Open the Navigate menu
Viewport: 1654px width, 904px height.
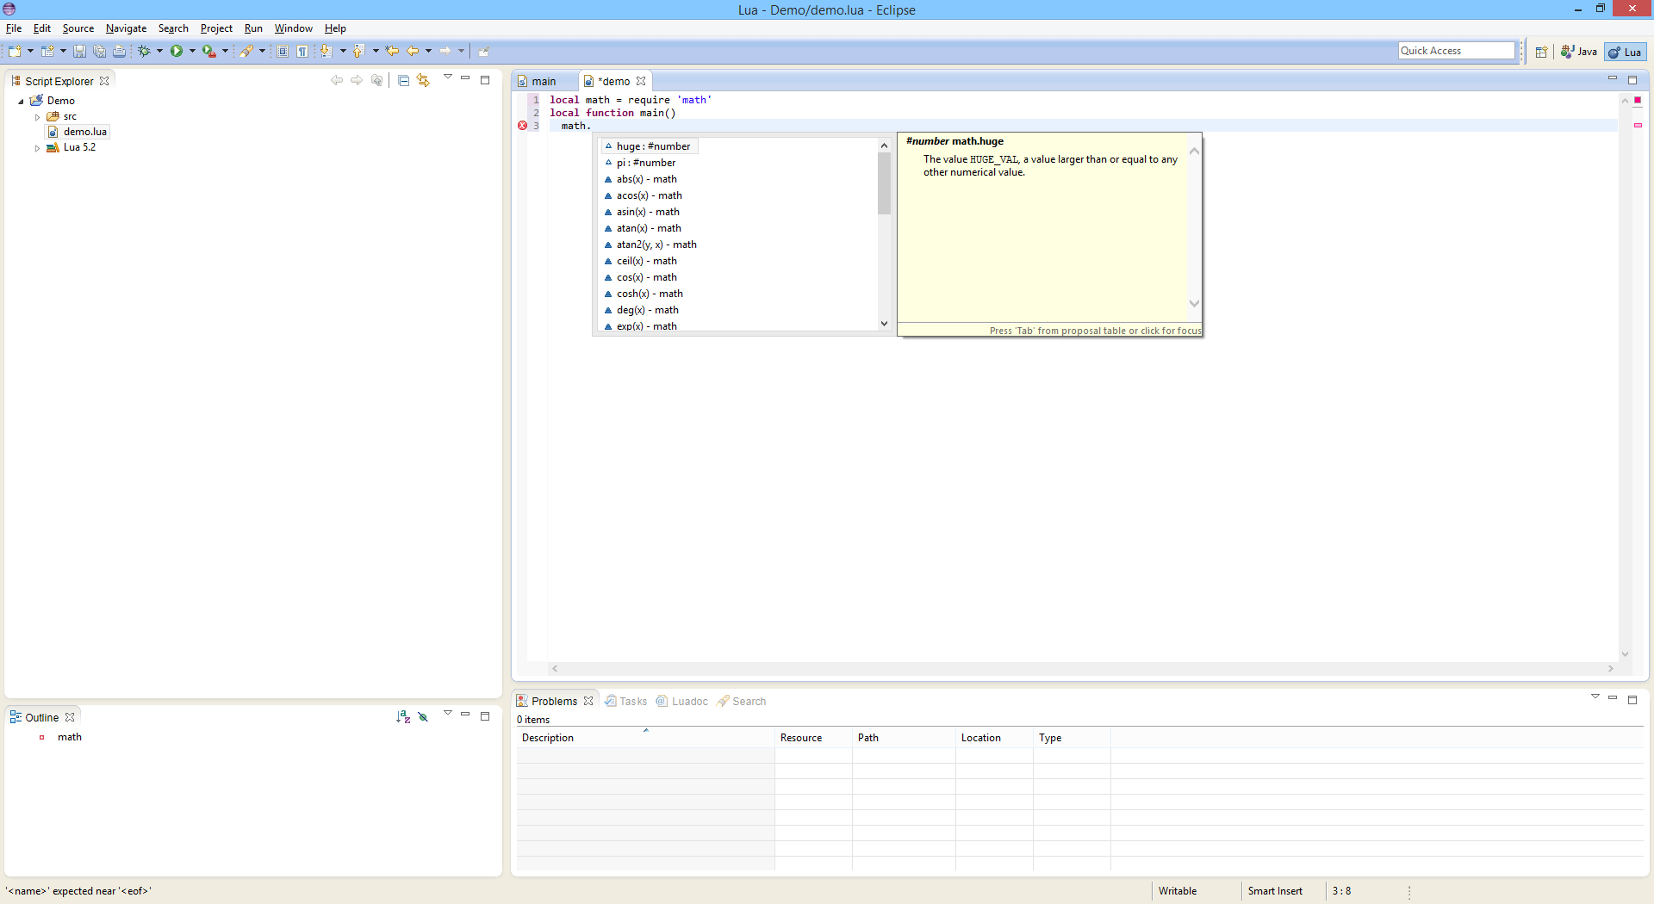[x=126, y=28]
